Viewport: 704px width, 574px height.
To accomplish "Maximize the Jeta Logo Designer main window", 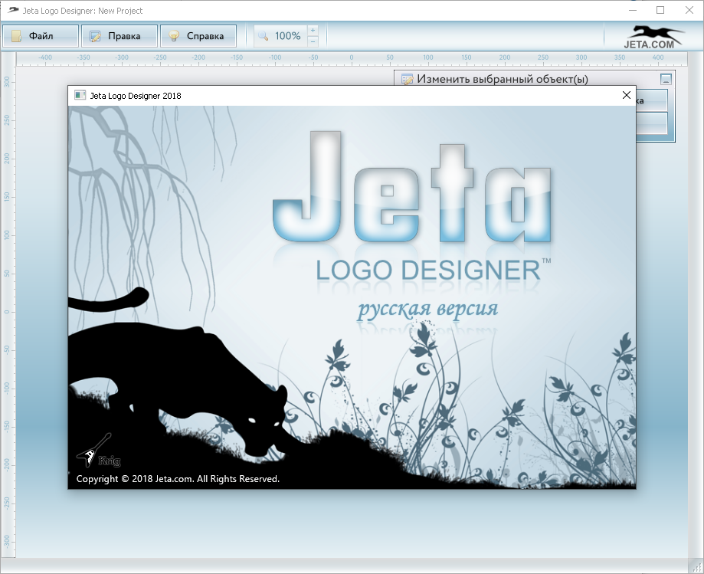I will [x=660, y=10].
